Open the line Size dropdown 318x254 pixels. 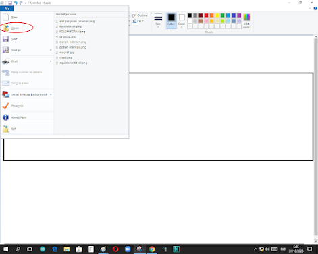(158, 21)
